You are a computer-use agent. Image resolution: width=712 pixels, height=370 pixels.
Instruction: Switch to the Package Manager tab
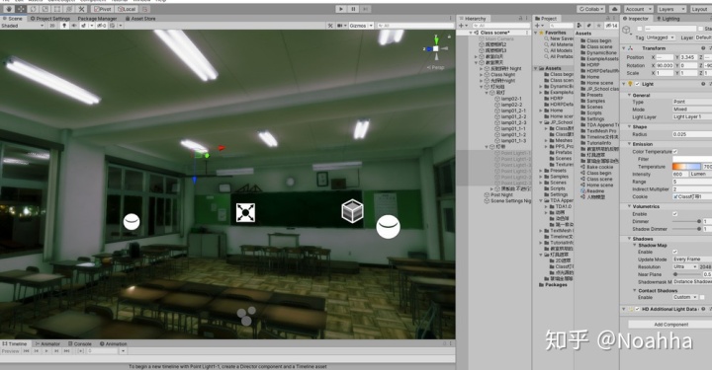pos(97,19)
